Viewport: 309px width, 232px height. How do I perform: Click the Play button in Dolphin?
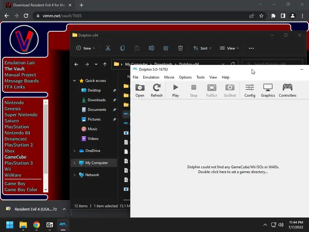175,91
